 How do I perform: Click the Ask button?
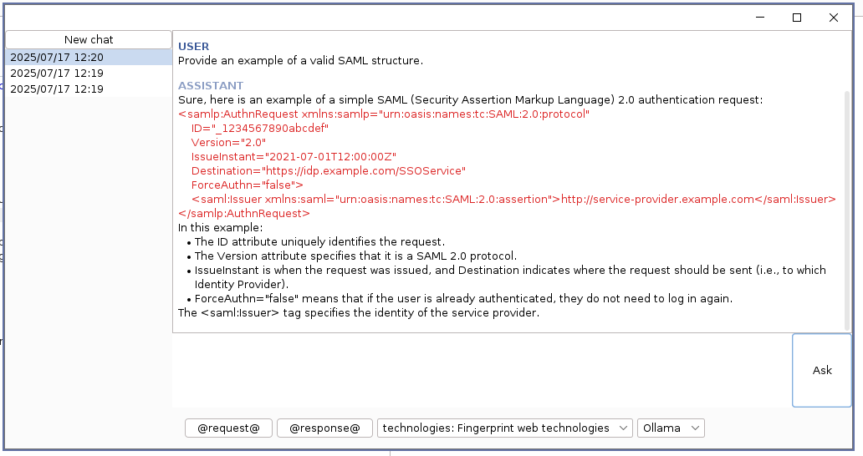822,370
